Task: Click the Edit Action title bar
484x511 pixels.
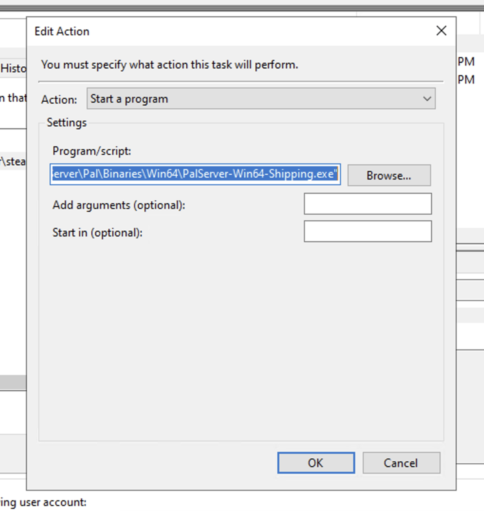Action: tap(61, 31)
